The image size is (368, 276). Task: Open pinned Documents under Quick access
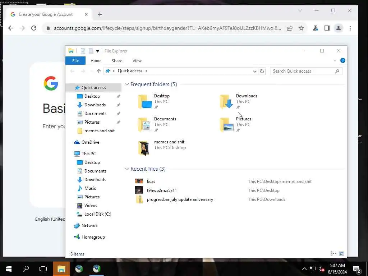(x=95, y=114)
